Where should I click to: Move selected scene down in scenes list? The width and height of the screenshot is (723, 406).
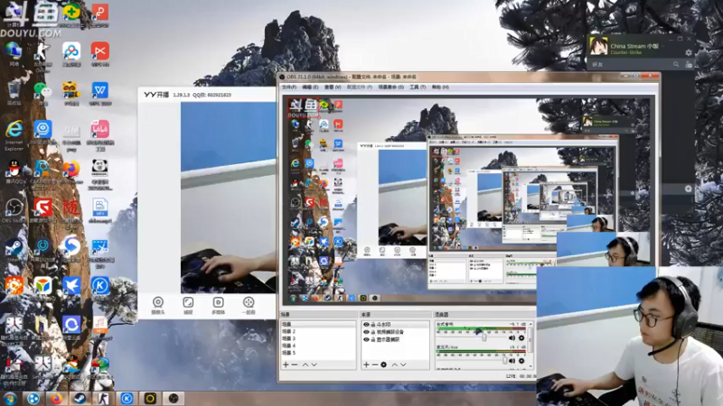(x=314, y=364)
